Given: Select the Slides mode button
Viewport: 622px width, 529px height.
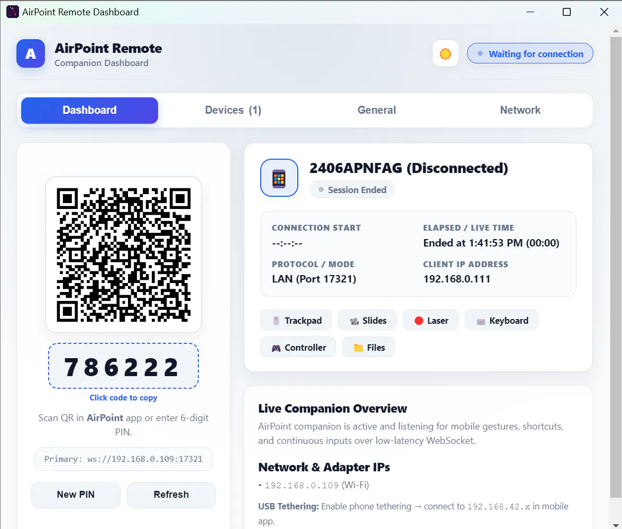Looking at the screenshot, I should [x=367, y=320].
